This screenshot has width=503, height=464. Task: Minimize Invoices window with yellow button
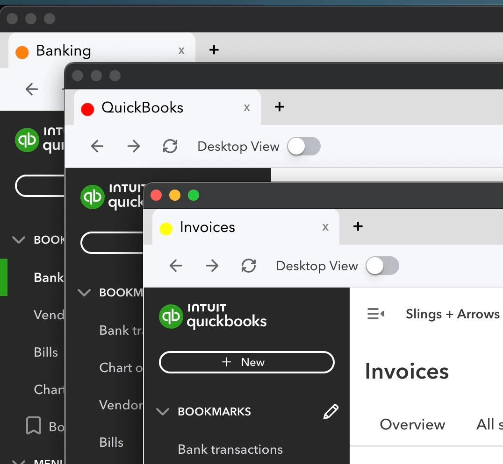(175, 195)
